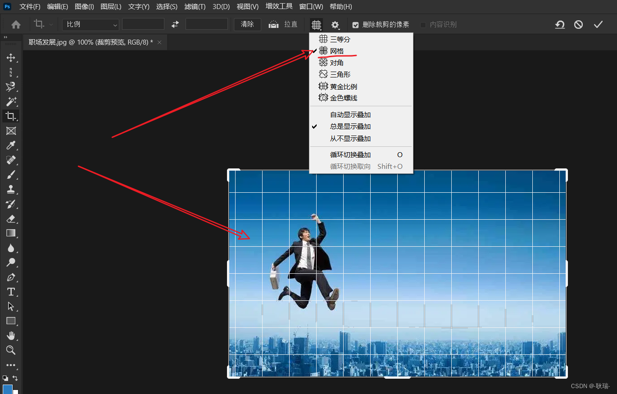617x394 pixels.
Task: Select the Gradient tool
Action: pos(11,233)
